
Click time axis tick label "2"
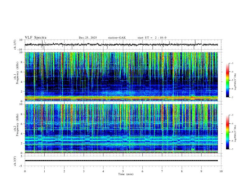click(x=64, y=171)
